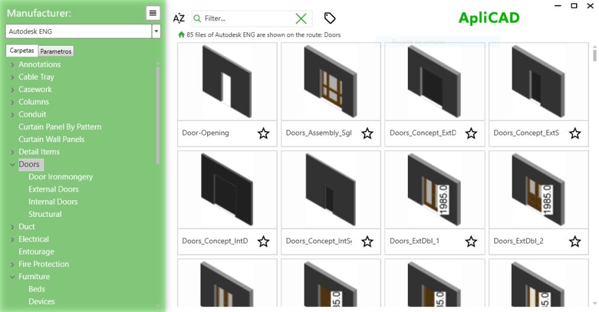Select the Carpetas tab
Viewport: 599px width, 312px height.
pyautogui.click(x=22, y=51)
